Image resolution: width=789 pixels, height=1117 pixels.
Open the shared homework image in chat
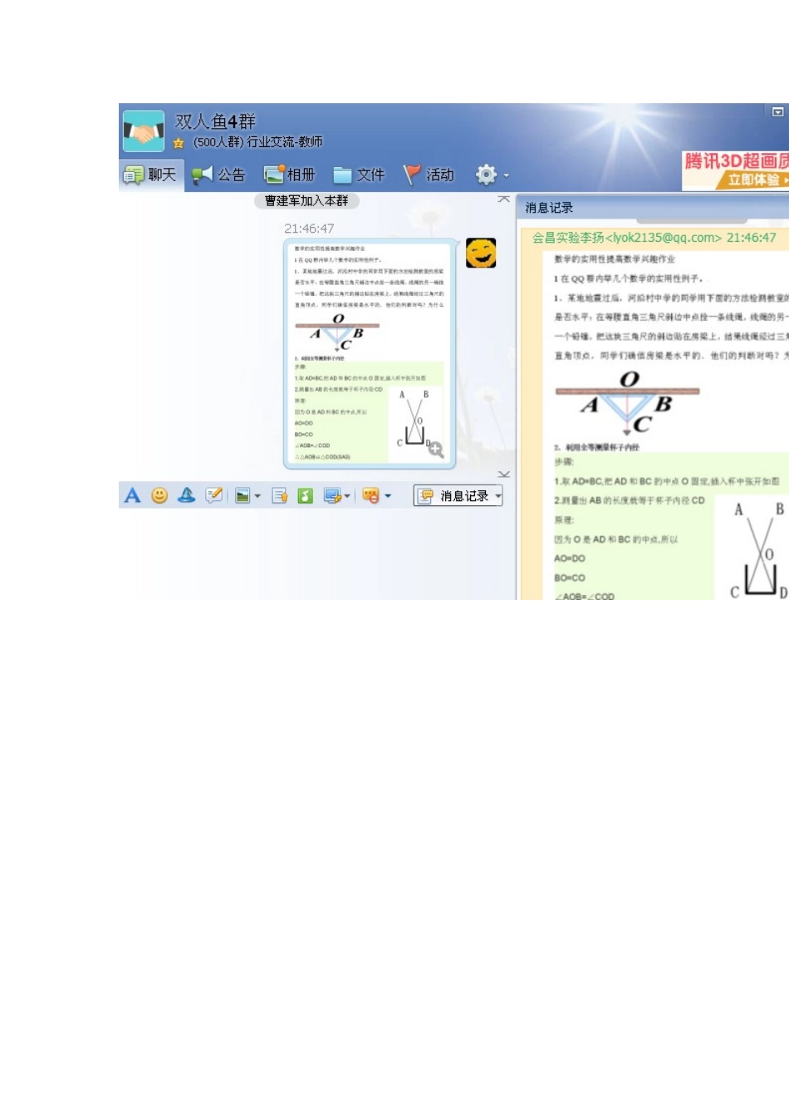point(369,353)
